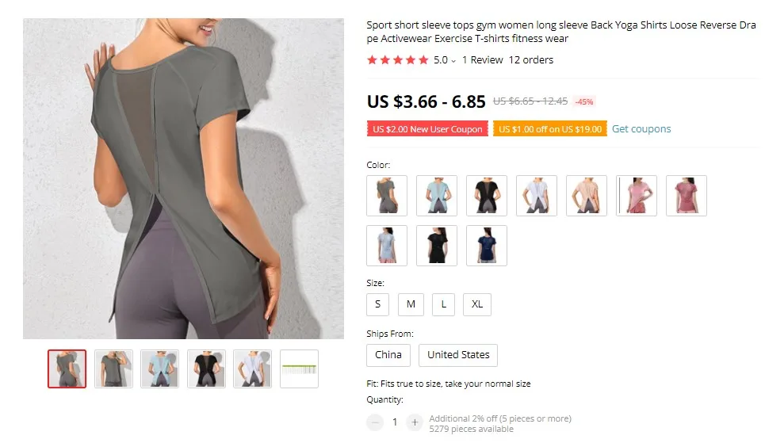
Task: Expand the 5.0 rating dropdown arrow
Action: (x=453, y=60)
